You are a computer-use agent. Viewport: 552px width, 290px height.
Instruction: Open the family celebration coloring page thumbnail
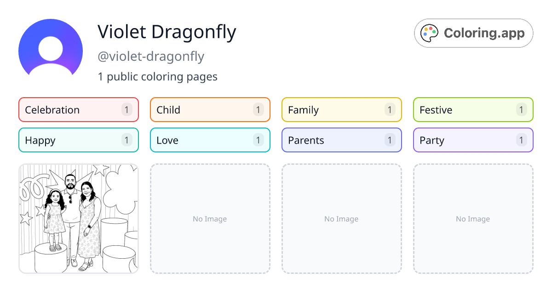78,219
